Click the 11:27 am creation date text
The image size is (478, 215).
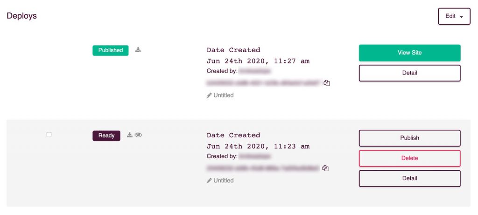pos(258,61)
